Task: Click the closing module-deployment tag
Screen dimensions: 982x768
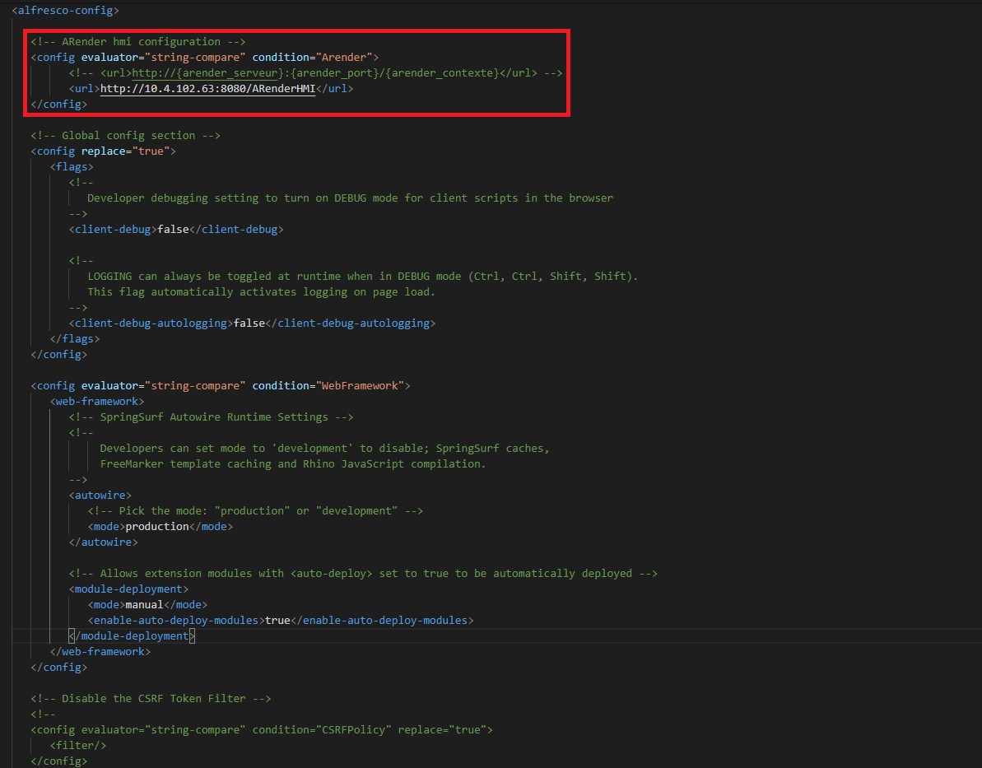Action: tap(132, 636)
